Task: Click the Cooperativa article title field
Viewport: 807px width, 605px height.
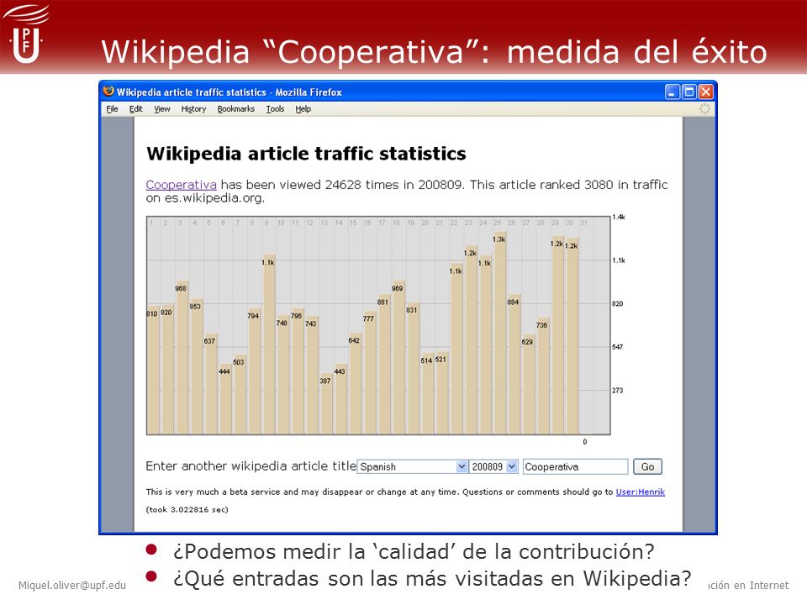Action: [x=575, y=466]
